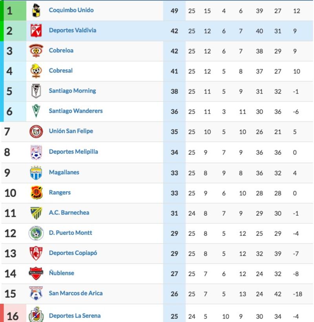Select the San Marcos de Arica link
314x322 pixels.
tap(76, 293)
